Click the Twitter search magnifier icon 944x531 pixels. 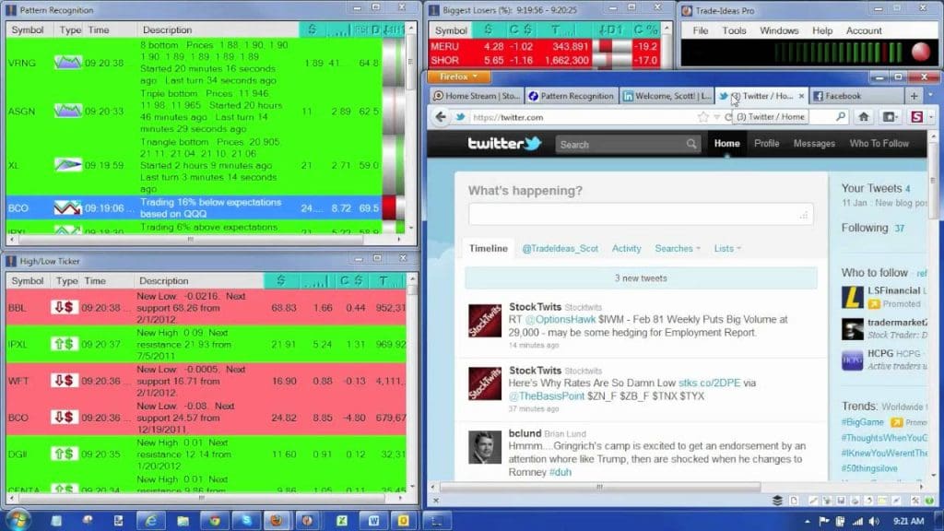(691, 144)
